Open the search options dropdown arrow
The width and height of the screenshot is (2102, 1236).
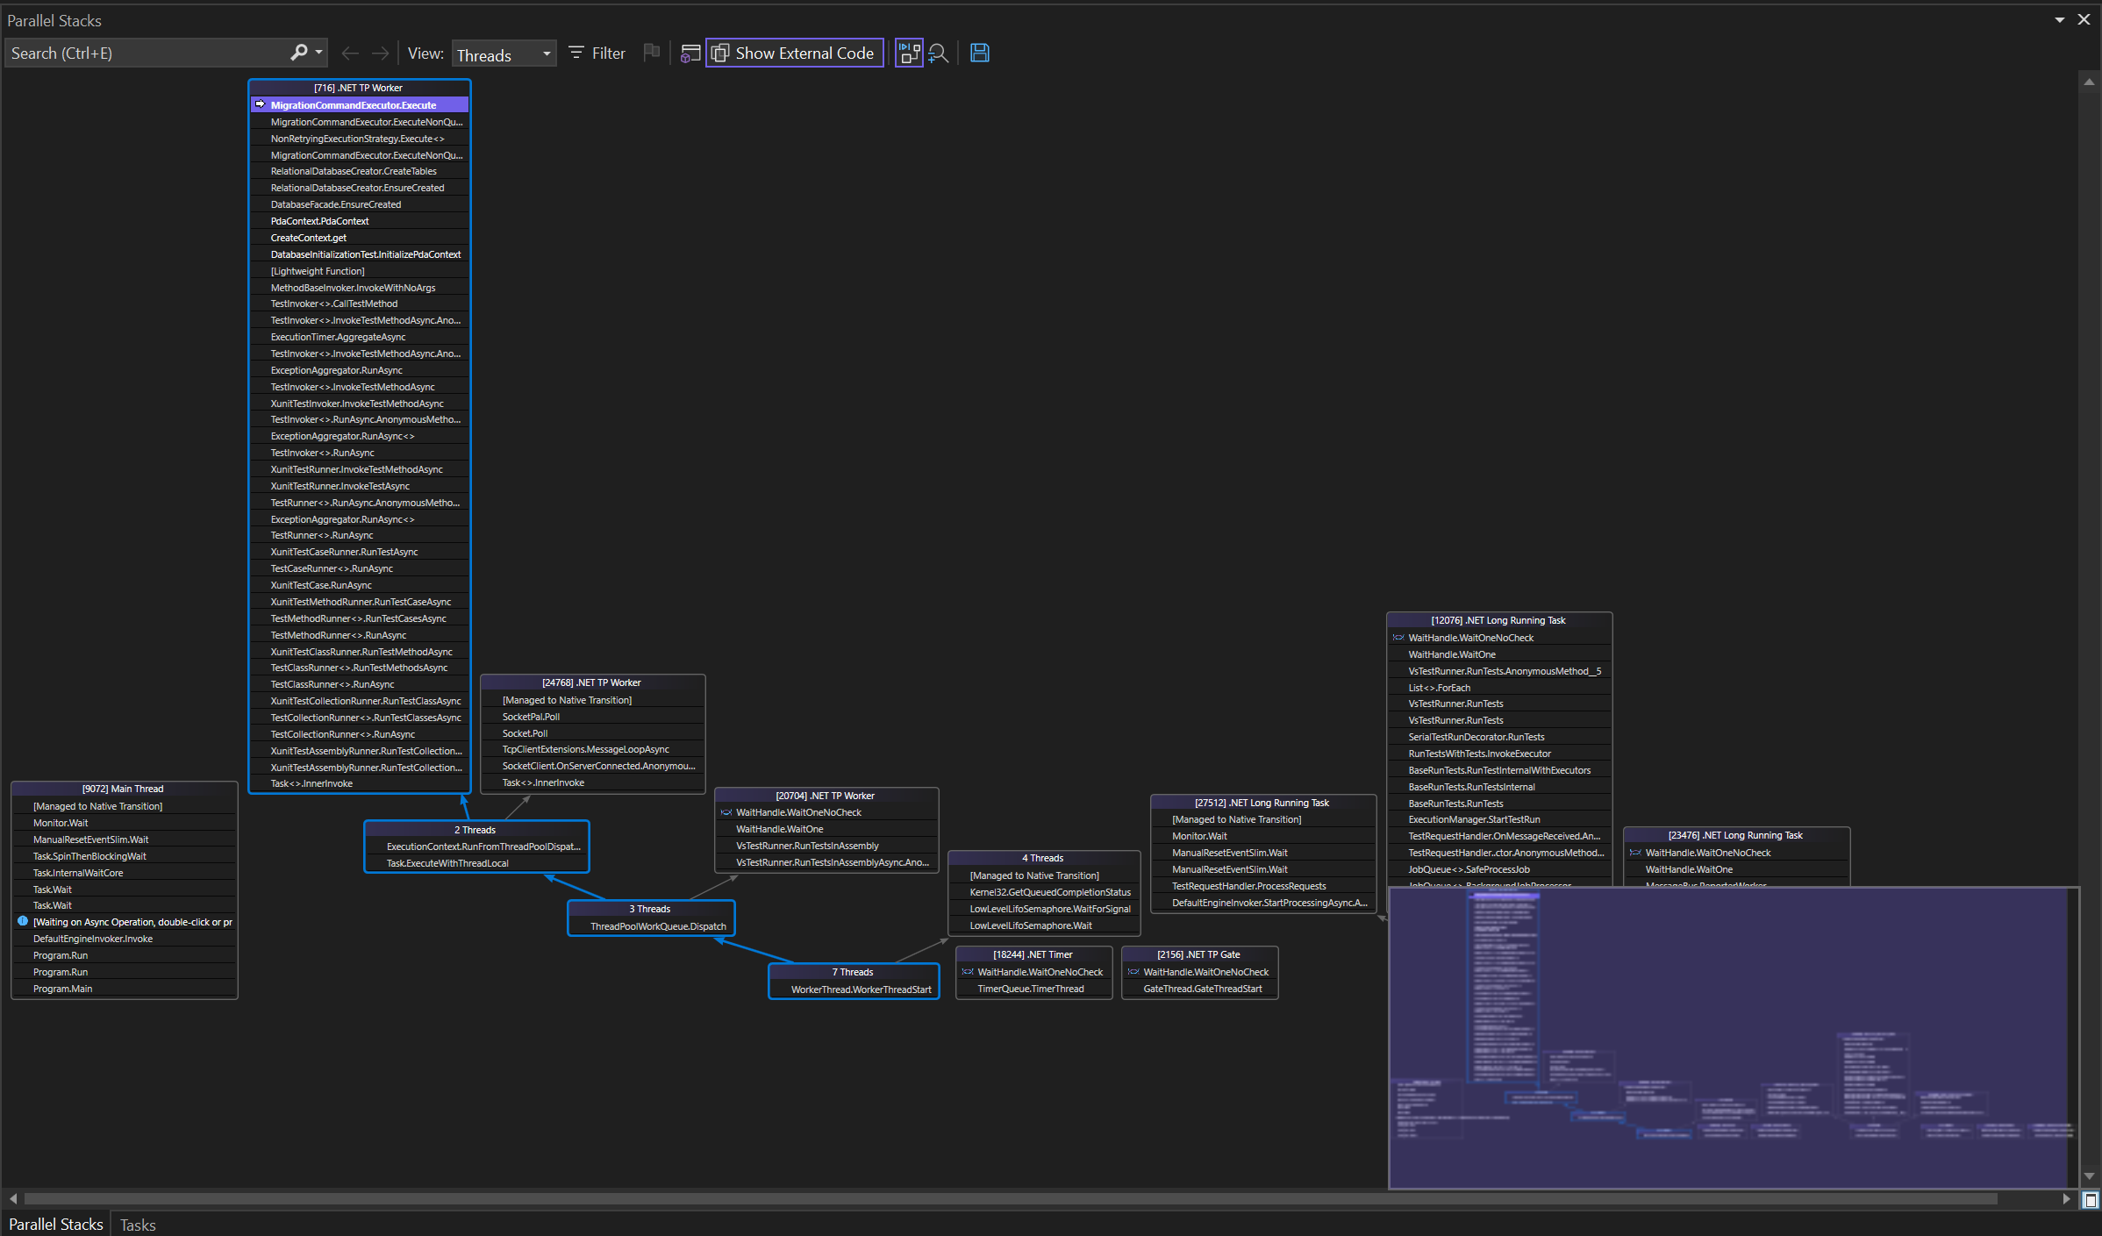[319, 53]
